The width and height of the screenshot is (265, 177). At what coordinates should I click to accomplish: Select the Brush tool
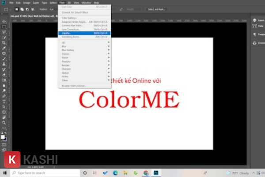(x=4, y=59)
